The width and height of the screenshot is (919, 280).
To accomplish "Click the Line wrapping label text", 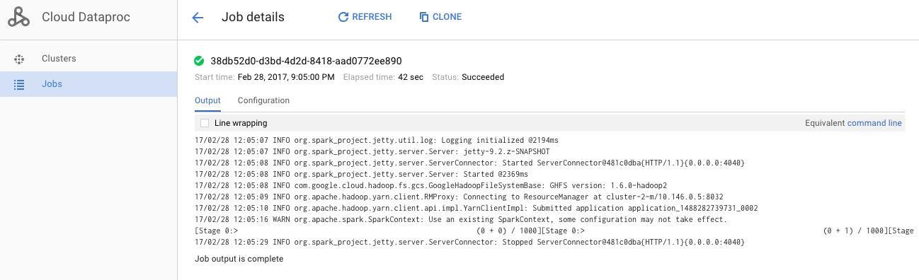I will [x=241, y=123].
